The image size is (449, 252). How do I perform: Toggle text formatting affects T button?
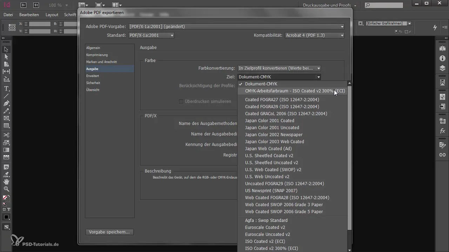[x=9, y=209]
